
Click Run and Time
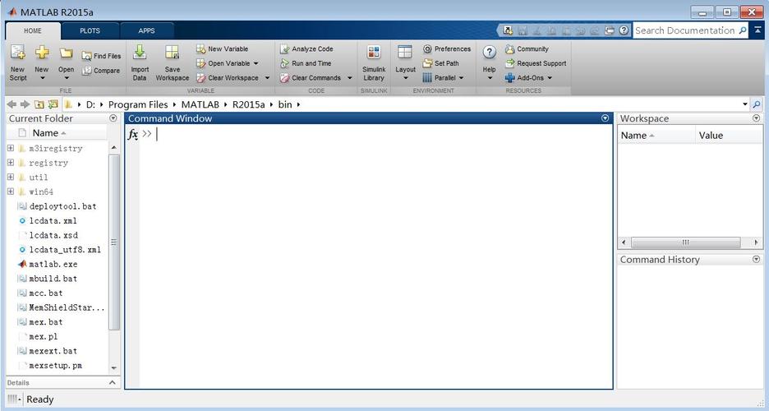[306, 63]
